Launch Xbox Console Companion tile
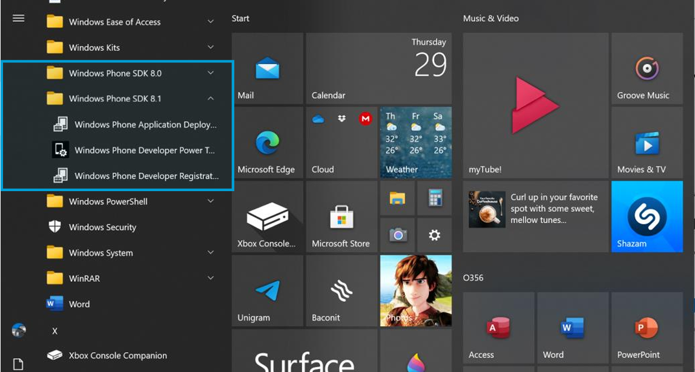Viewport: 695px width, 372px height. 267,217
